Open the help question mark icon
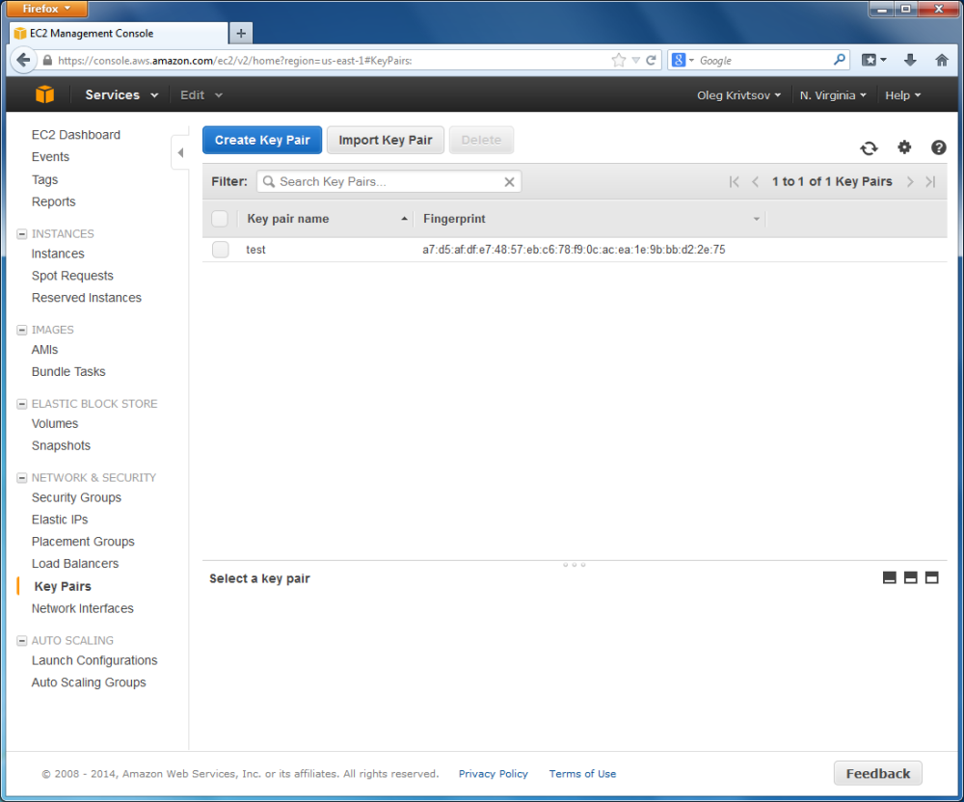Viewport: 964px width, 802px height. click(938, 147)
